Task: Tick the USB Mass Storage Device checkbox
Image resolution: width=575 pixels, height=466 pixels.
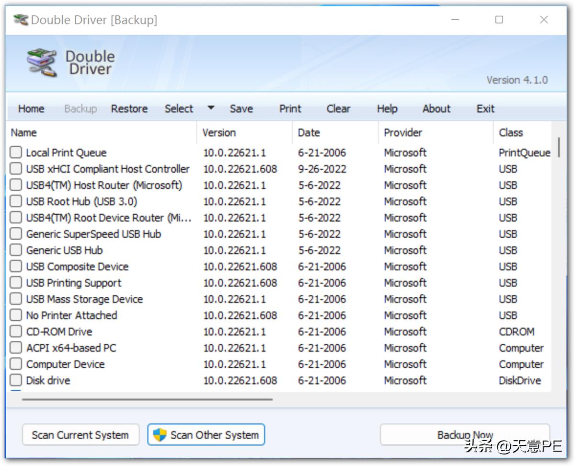Action: tap(16, 299)
